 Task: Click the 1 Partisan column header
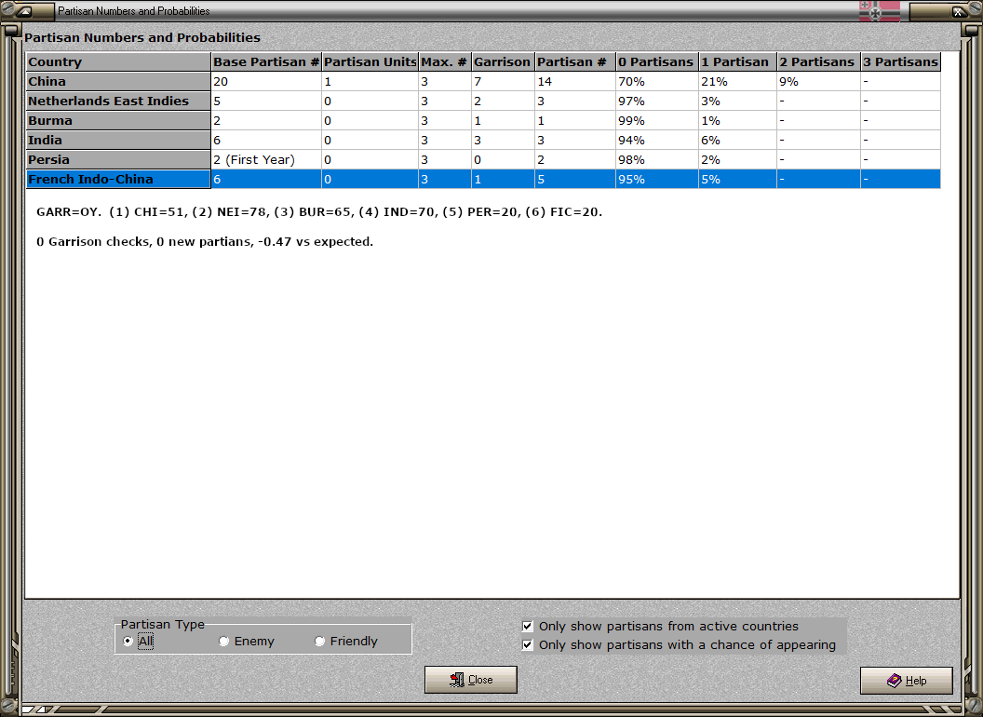(738, 61)
